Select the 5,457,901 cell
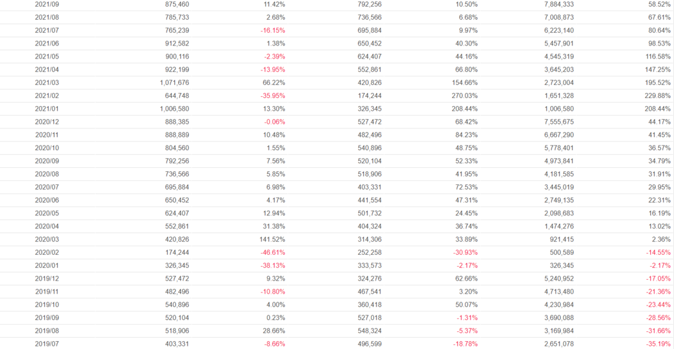This screenshot has width=674, height=349. pyautogui.click(x=556, y=43)
